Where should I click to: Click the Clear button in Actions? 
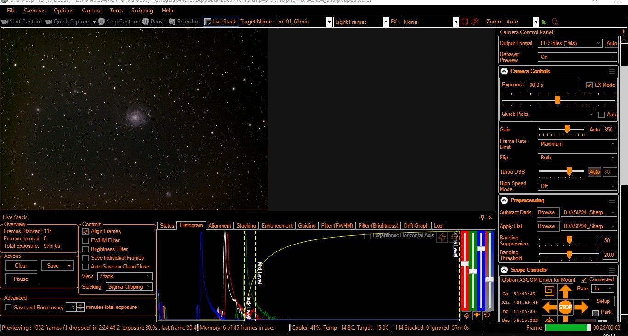pyautogui.click(x=21, y=266)
